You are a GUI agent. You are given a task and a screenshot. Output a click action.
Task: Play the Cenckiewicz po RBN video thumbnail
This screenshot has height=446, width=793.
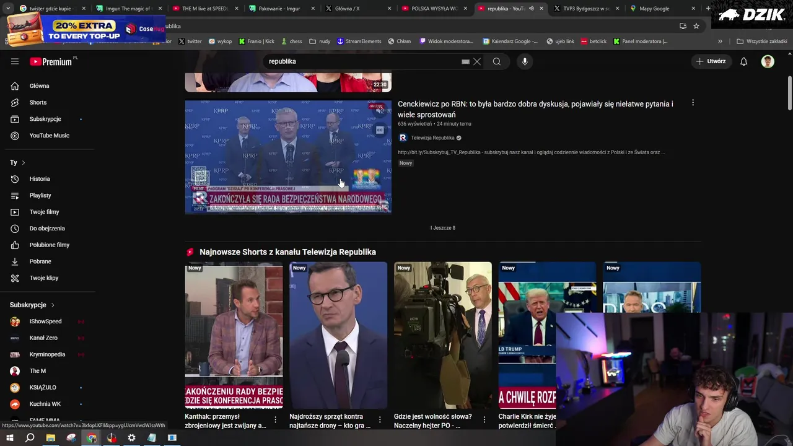288,157
